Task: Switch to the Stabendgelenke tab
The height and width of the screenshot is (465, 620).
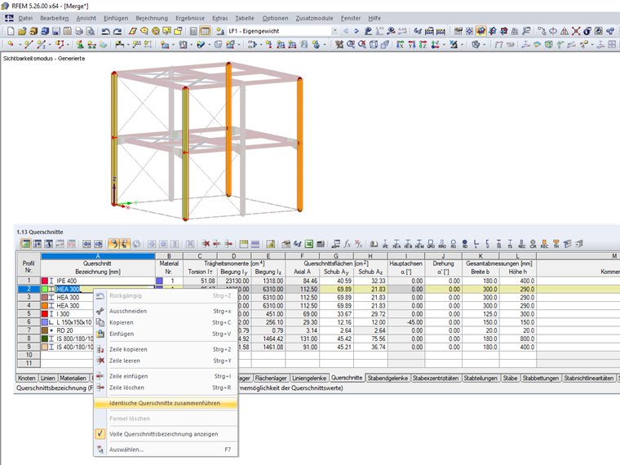Action: (x=387, y=378)
